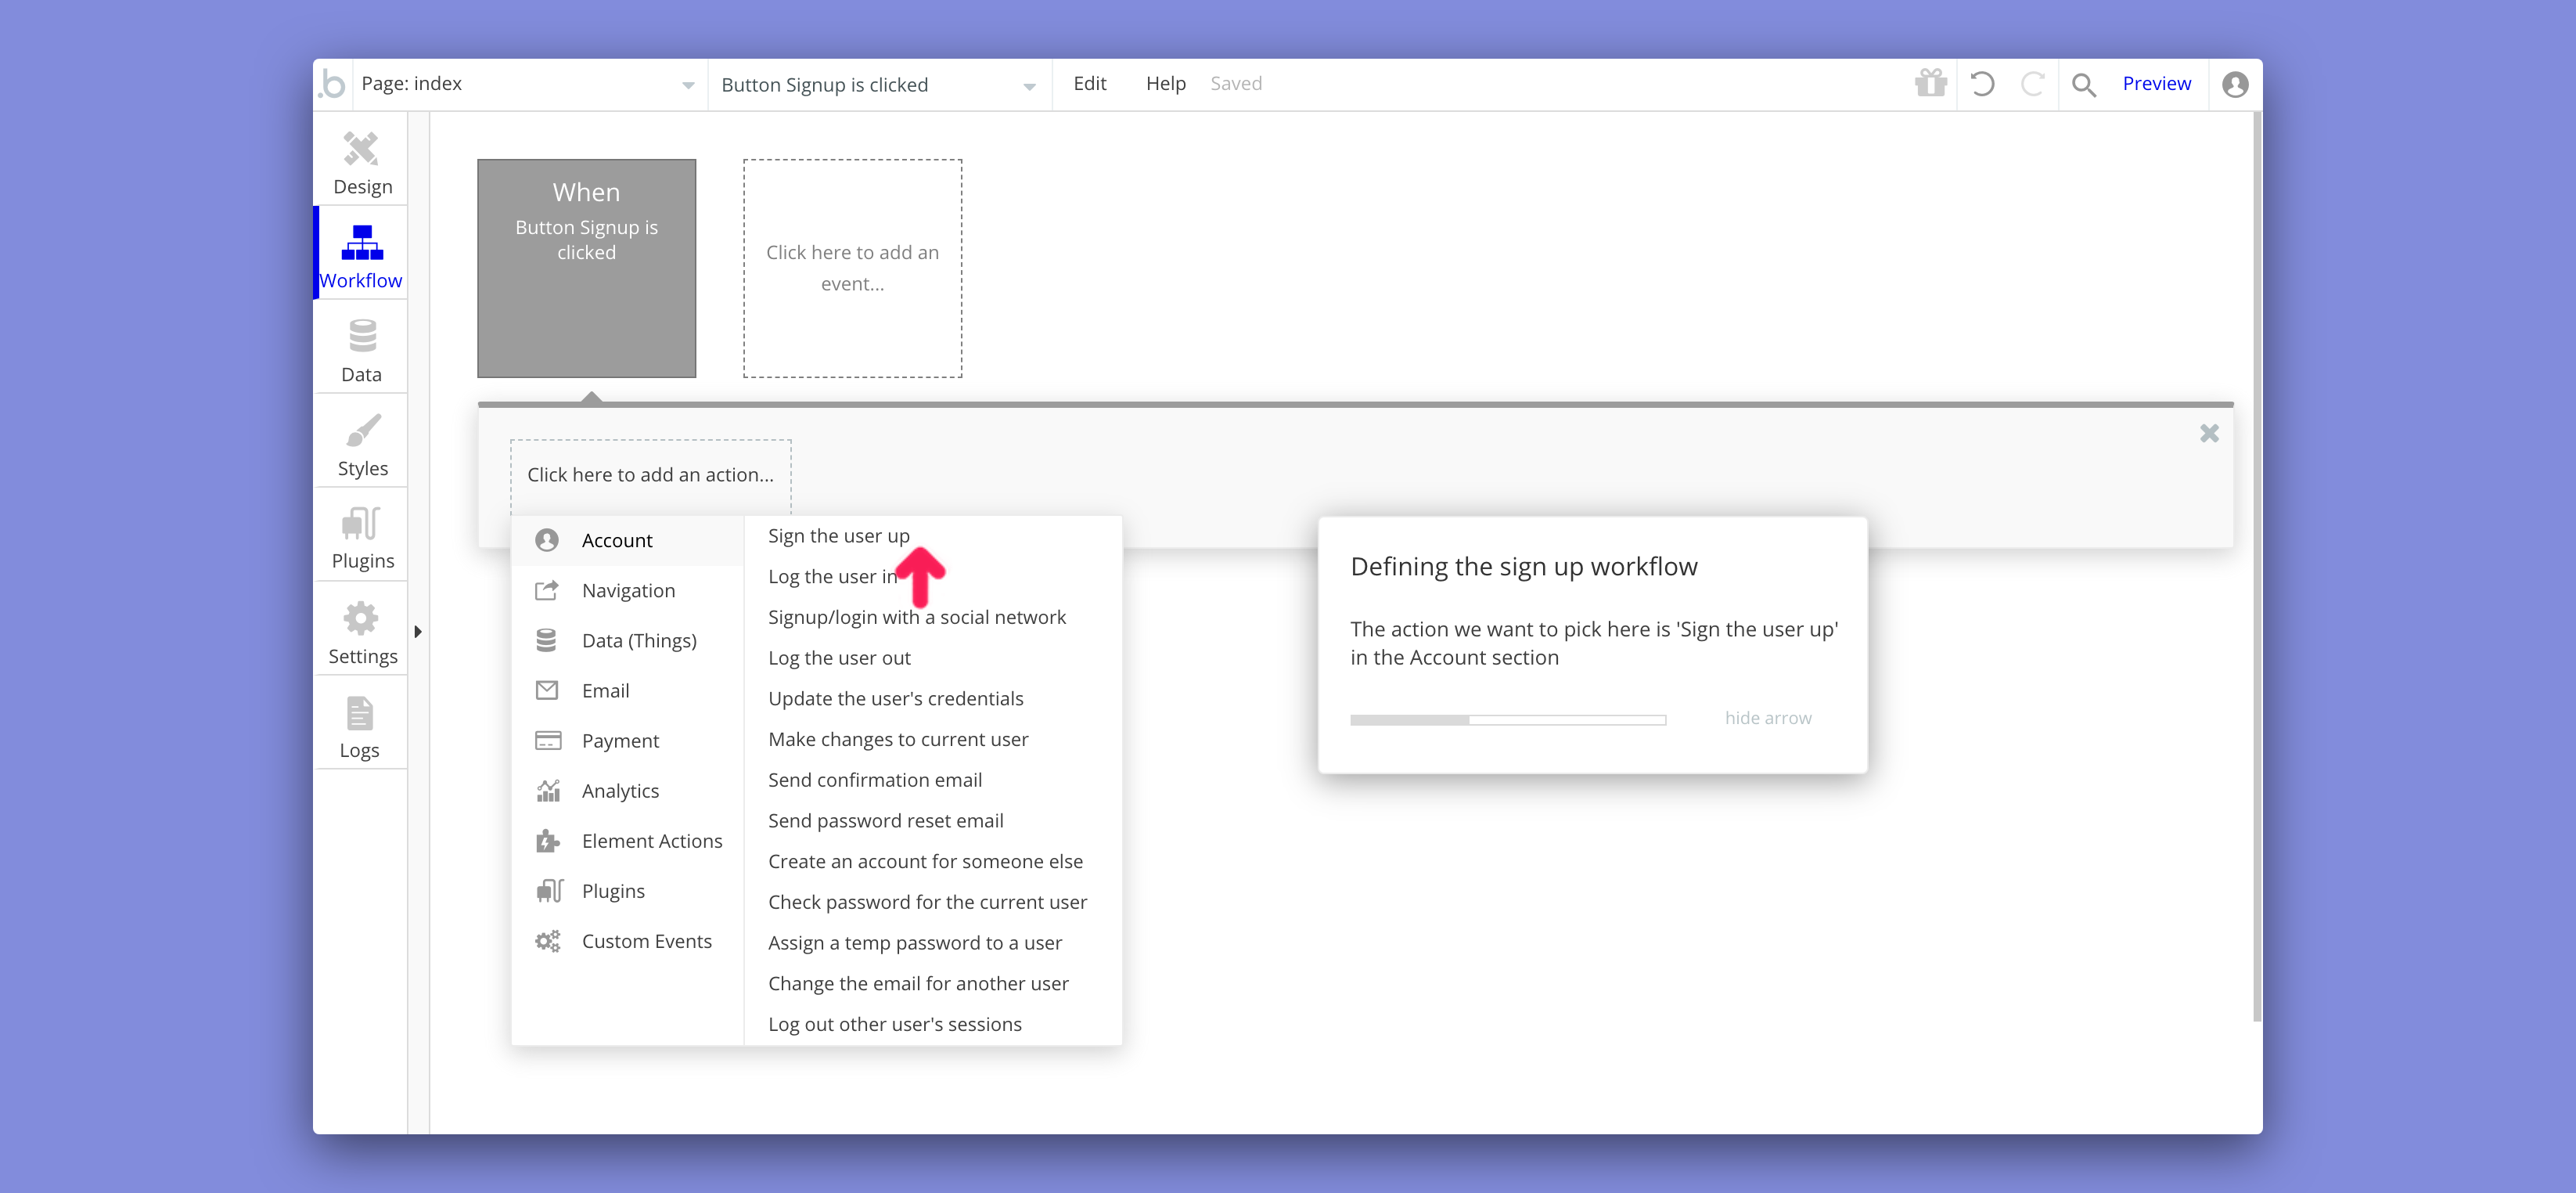
Task: Click the gift icon in top bar
Action: coord(1931,84)
